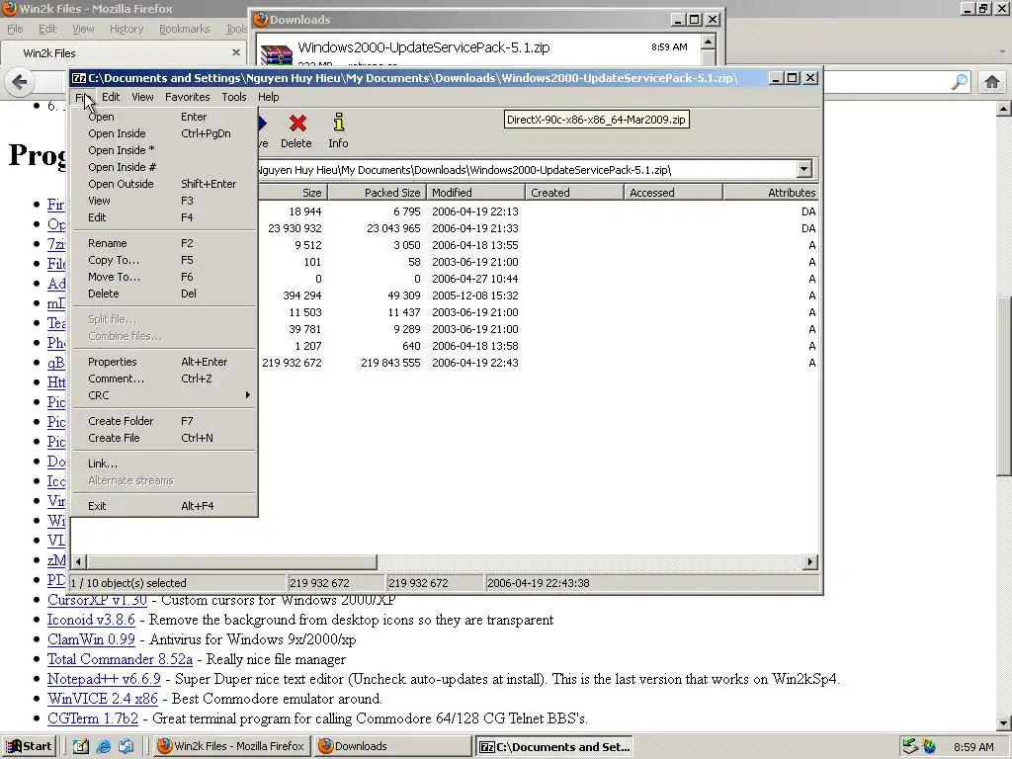Image resolution: width=1012 pixels, height=759 pixels.
Task: Open the Tools menu in 7-Zip
Action: pos(233,97)
